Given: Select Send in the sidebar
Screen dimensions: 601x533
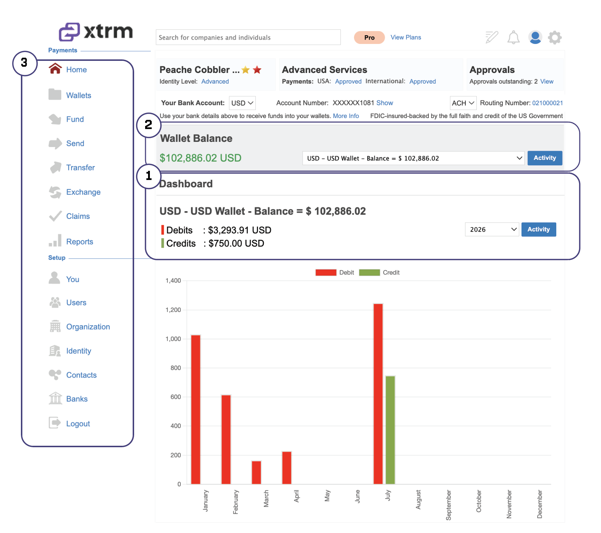Looking at the screenshot, I should pyautogui.click(x=75, y=143).
